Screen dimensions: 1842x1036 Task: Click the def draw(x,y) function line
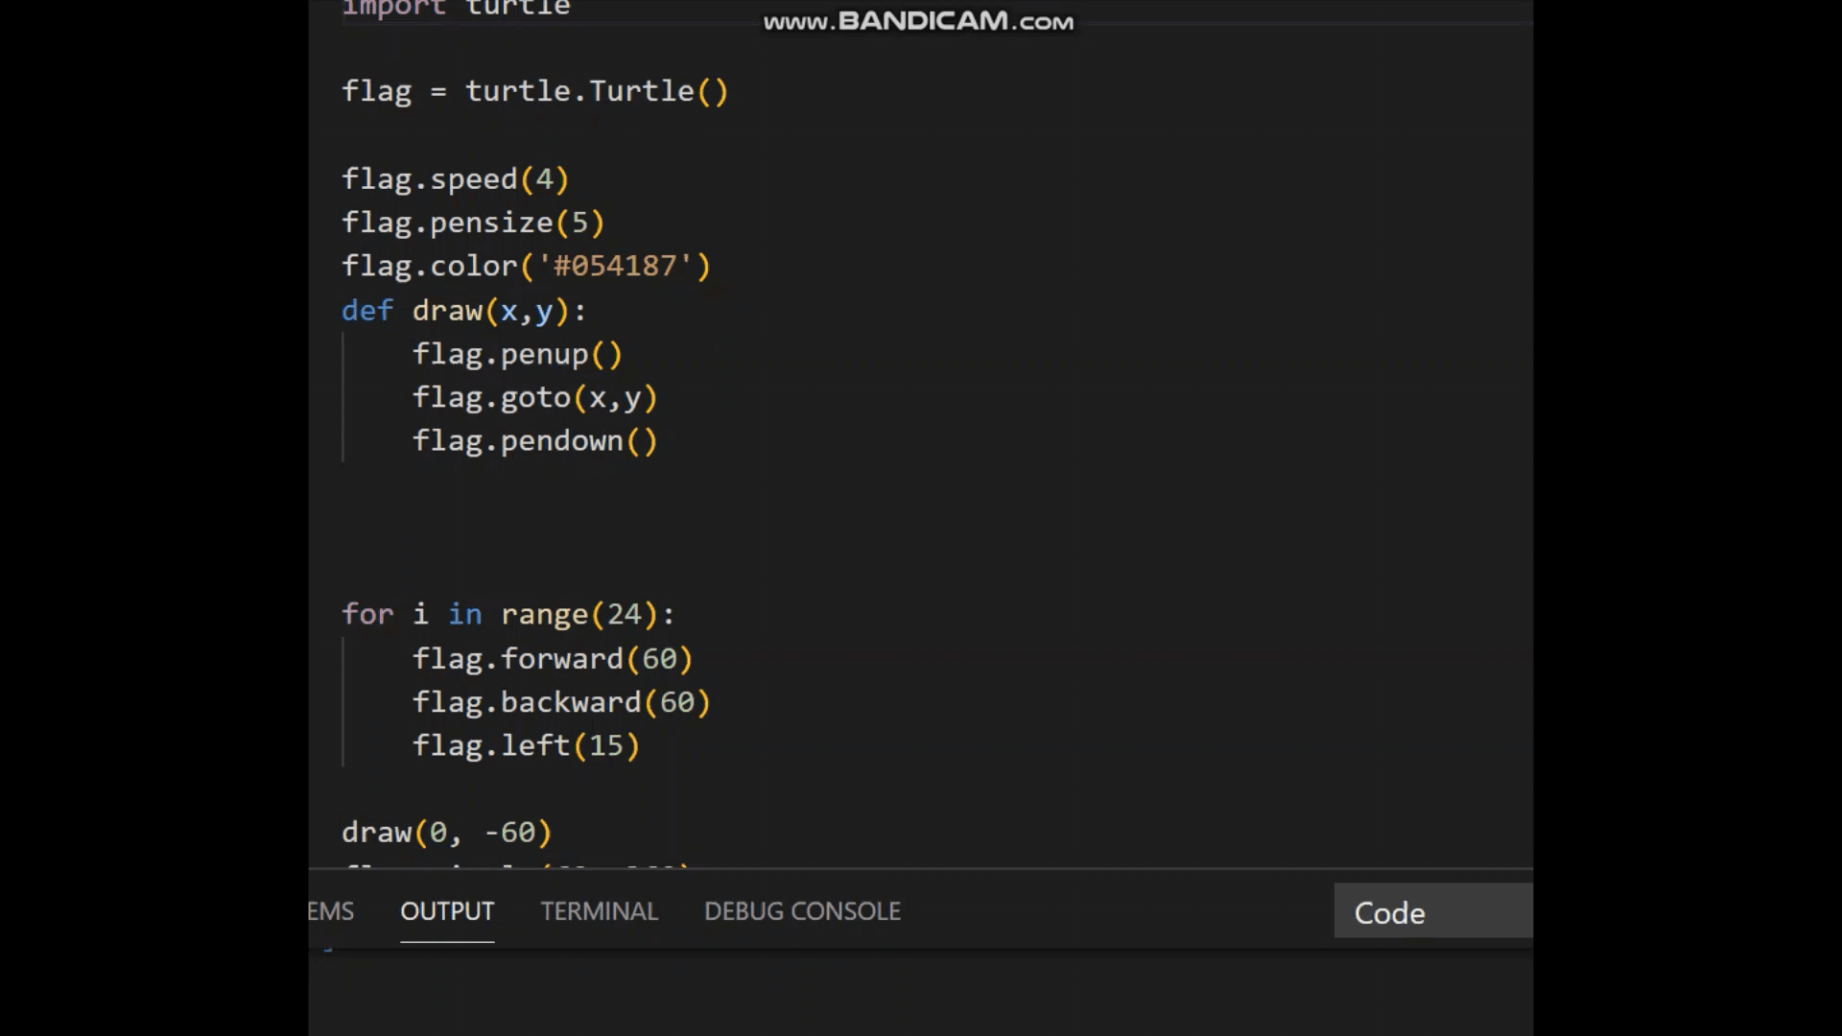coord(463,311)
